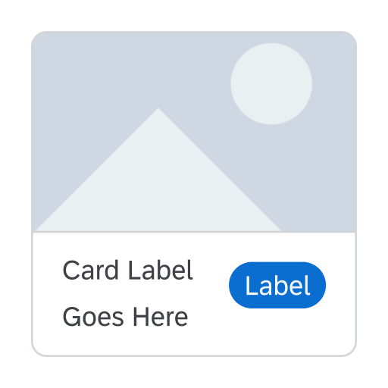The width and height of the screenshot is (388, 388).
Task: Click the word 'Card' in the title
Action: [91, 271]
